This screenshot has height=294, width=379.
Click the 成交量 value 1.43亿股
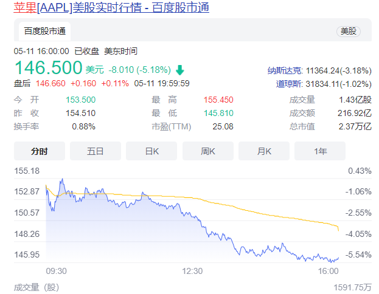coord(355,100)
